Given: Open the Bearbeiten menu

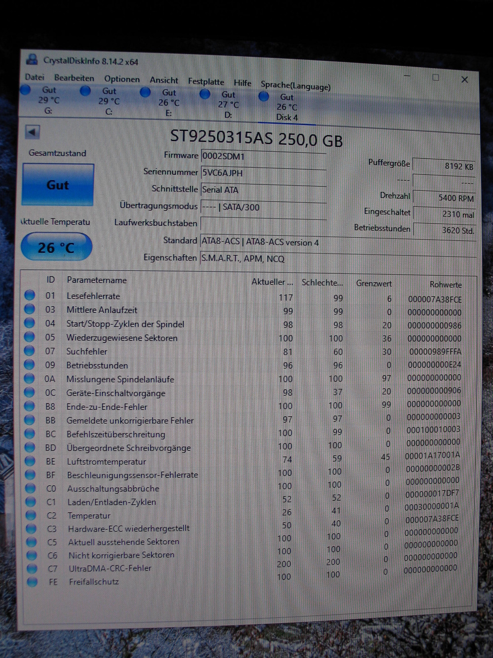Looking at the screenshot, I should (x=74, y=78).
